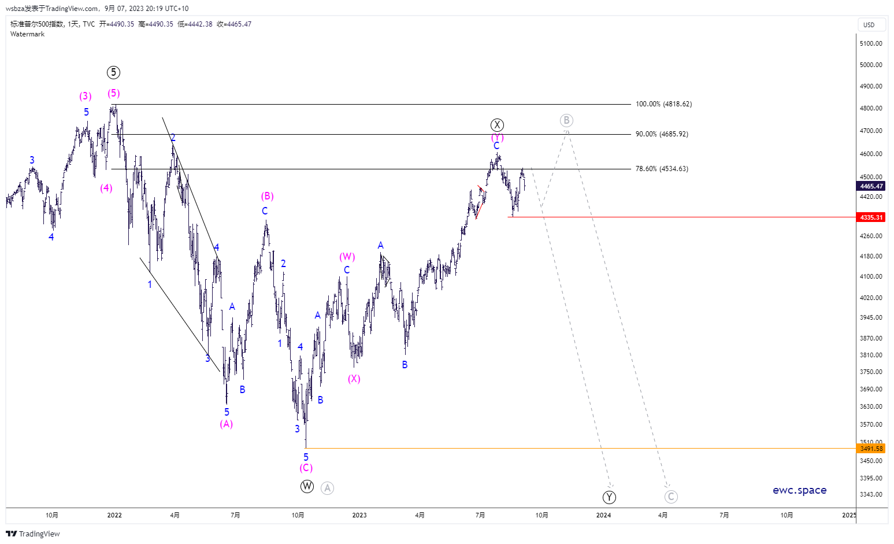
Task: Click the ewc.space text
Action: point(799,490)
